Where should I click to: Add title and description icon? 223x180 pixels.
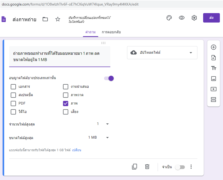214,68
